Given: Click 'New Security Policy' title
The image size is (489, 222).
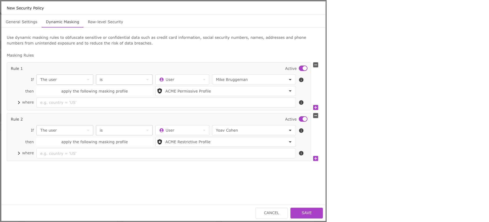Looking at the screenshot, I should 25,8.
